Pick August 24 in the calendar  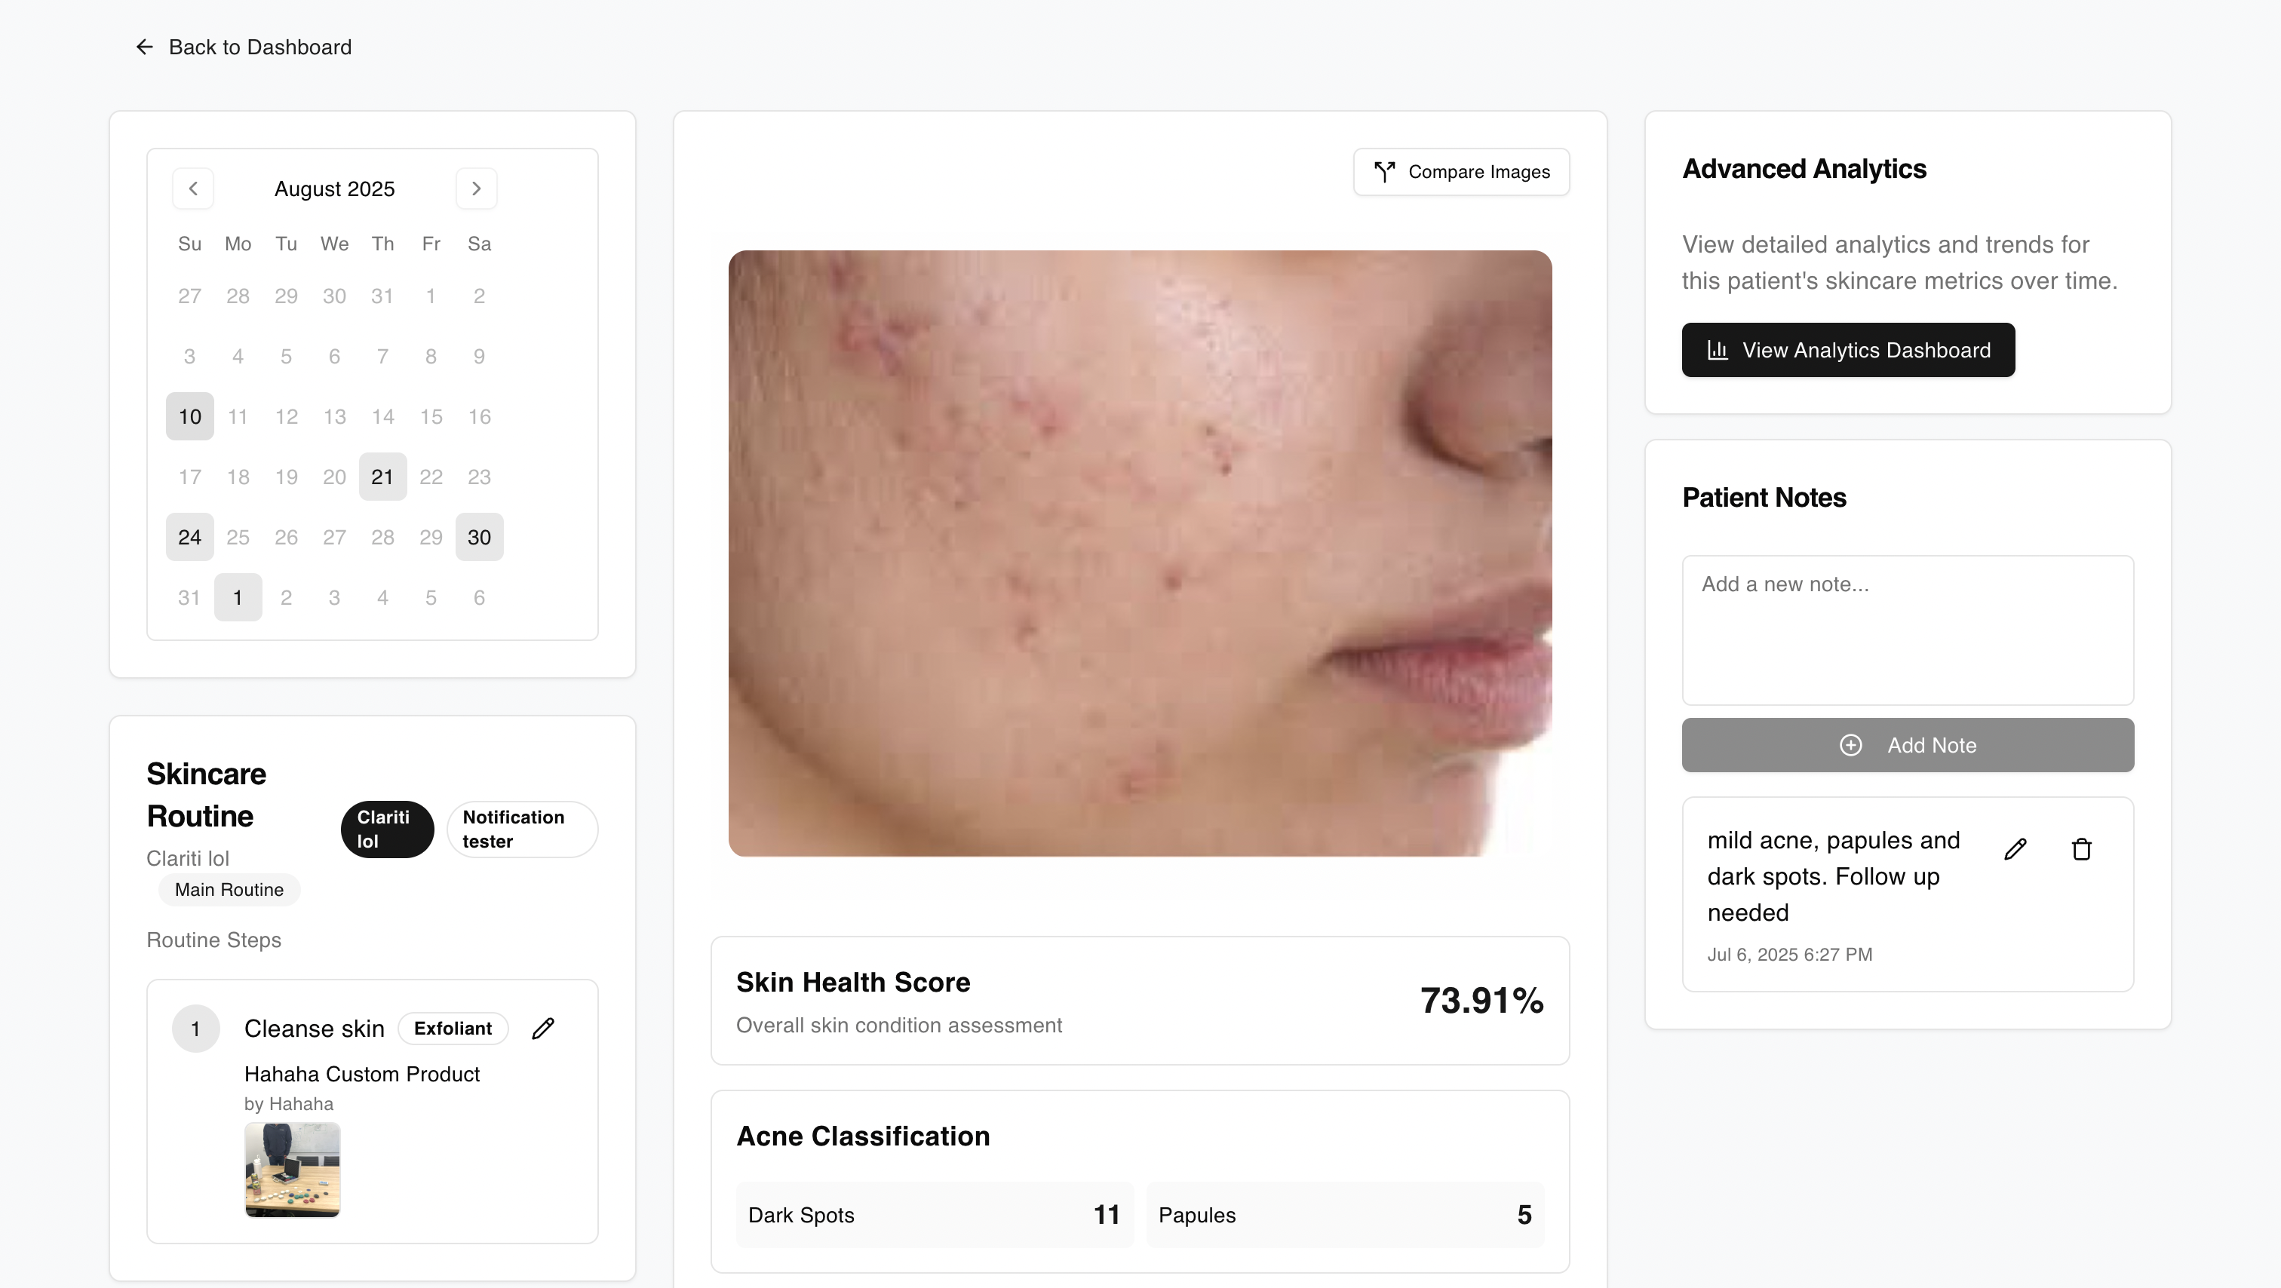pos(189,538)
